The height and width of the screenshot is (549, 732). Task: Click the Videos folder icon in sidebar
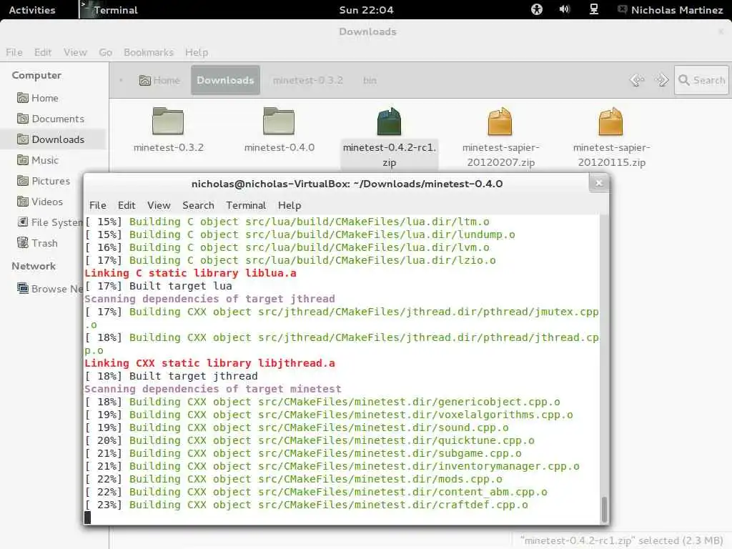click(x=22, y=201)
